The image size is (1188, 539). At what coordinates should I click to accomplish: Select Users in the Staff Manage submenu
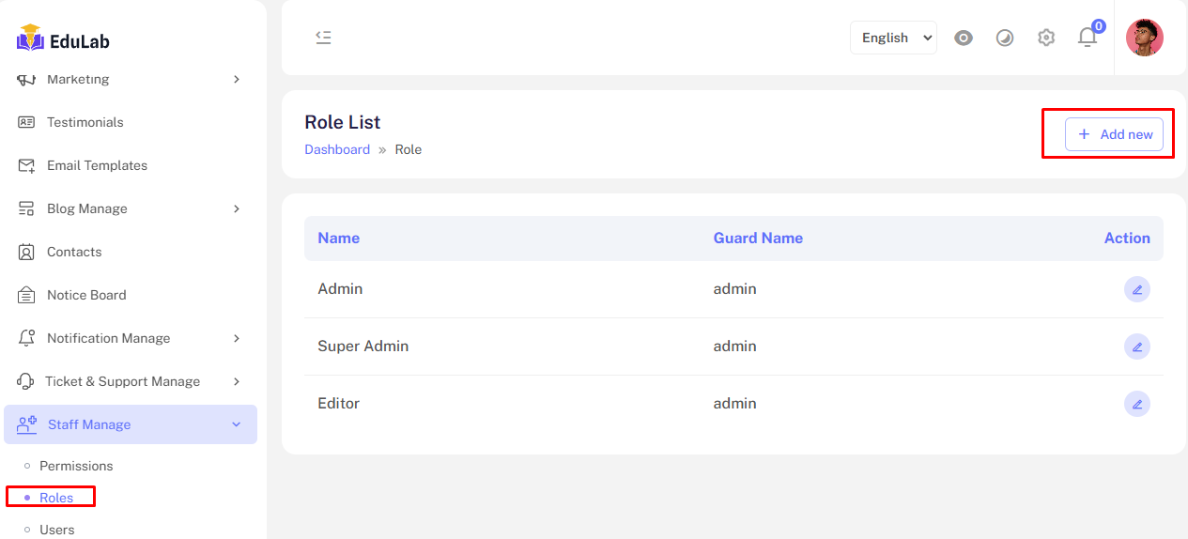point(56,530)
